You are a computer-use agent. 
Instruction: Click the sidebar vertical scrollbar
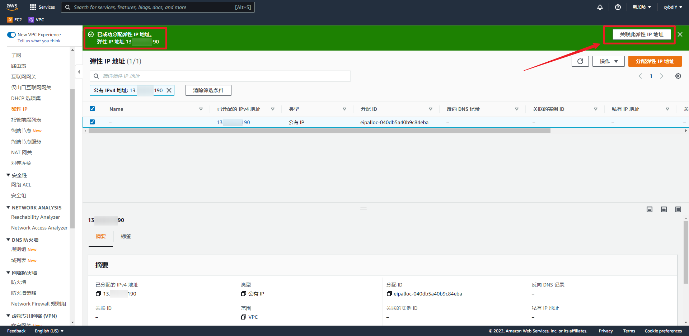(x=72, y=158)
